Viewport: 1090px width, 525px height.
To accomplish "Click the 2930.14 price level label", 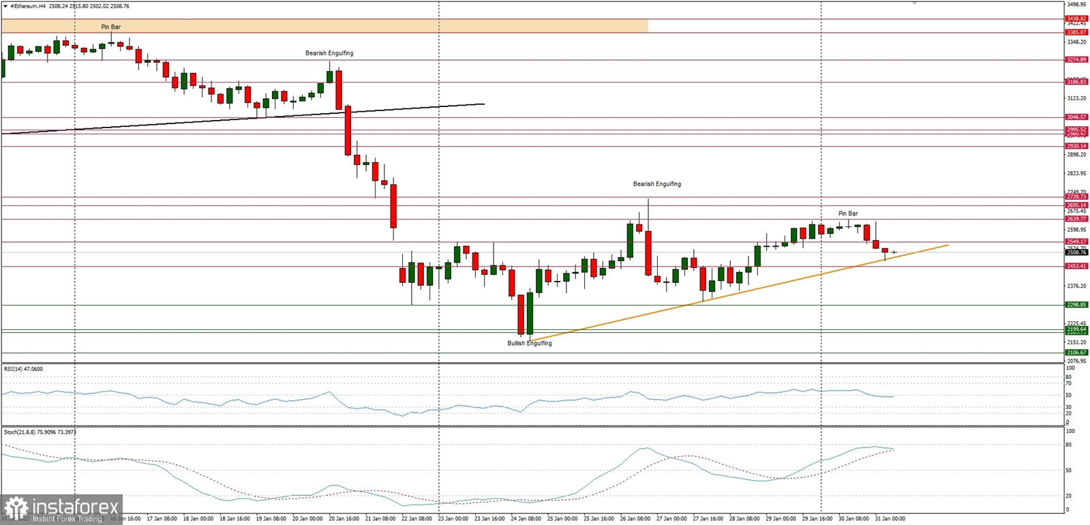I will coord(1076,146).
